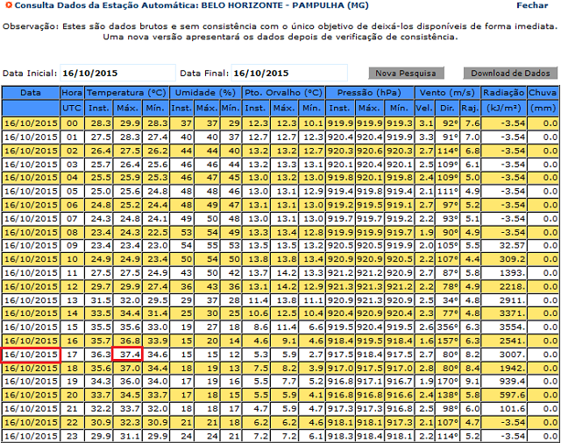Click hour cell 05
This screenshot has width=561, height=443.
point(72,191)
